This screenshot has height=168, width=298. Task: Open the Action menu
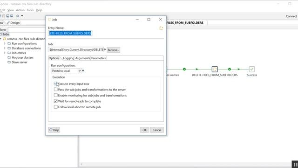coord(20,10)
